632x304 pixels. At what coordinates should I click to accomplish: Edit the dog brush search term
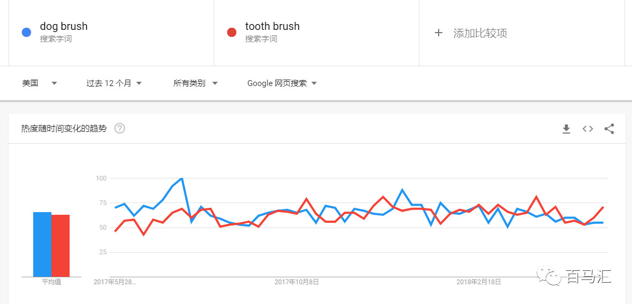[x=64, y=26]
